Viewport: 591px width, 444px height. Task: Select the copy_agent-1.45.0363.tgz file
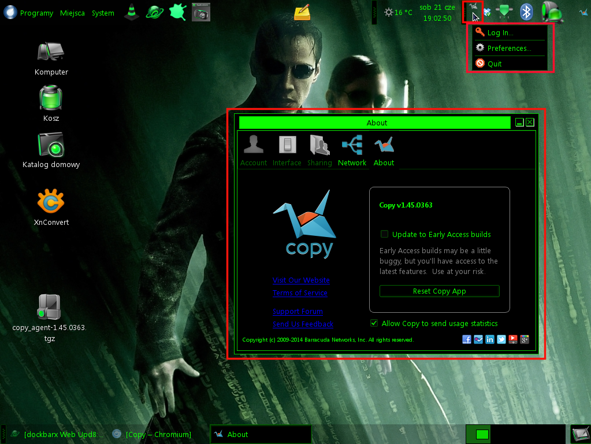click(49, 317)
